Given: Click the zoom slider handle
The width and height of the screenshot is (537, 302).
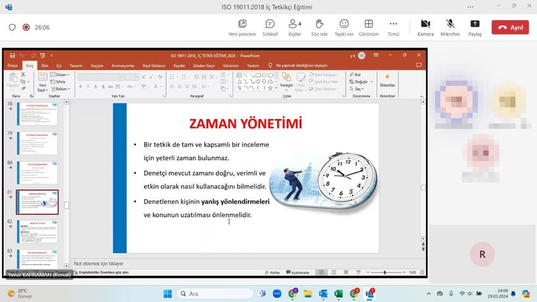Looking at the screenshot, I should 385,272.
